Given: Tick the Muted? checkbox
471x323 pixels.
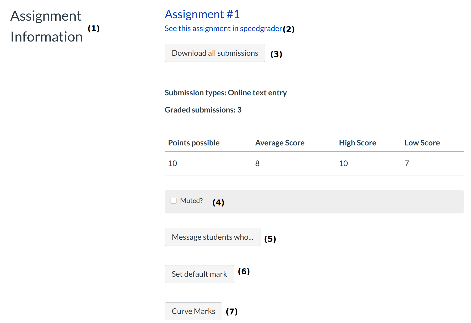Looking at the screenshot, I should coord(174,201).
